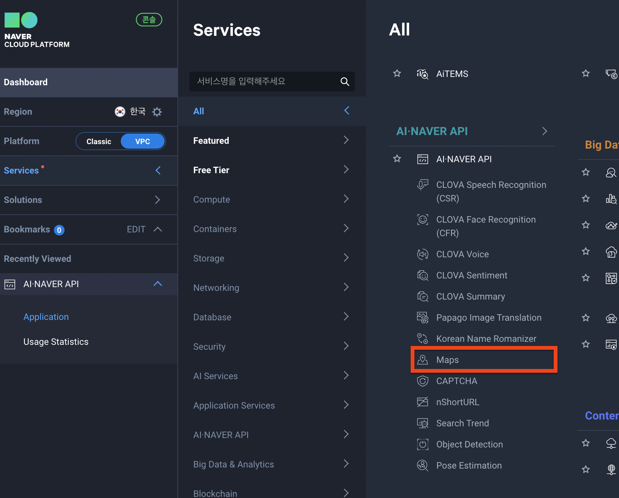This screenshot has width=619, height=498.
Task: Open the AI Services category
Action: click(x=272, y=376)
